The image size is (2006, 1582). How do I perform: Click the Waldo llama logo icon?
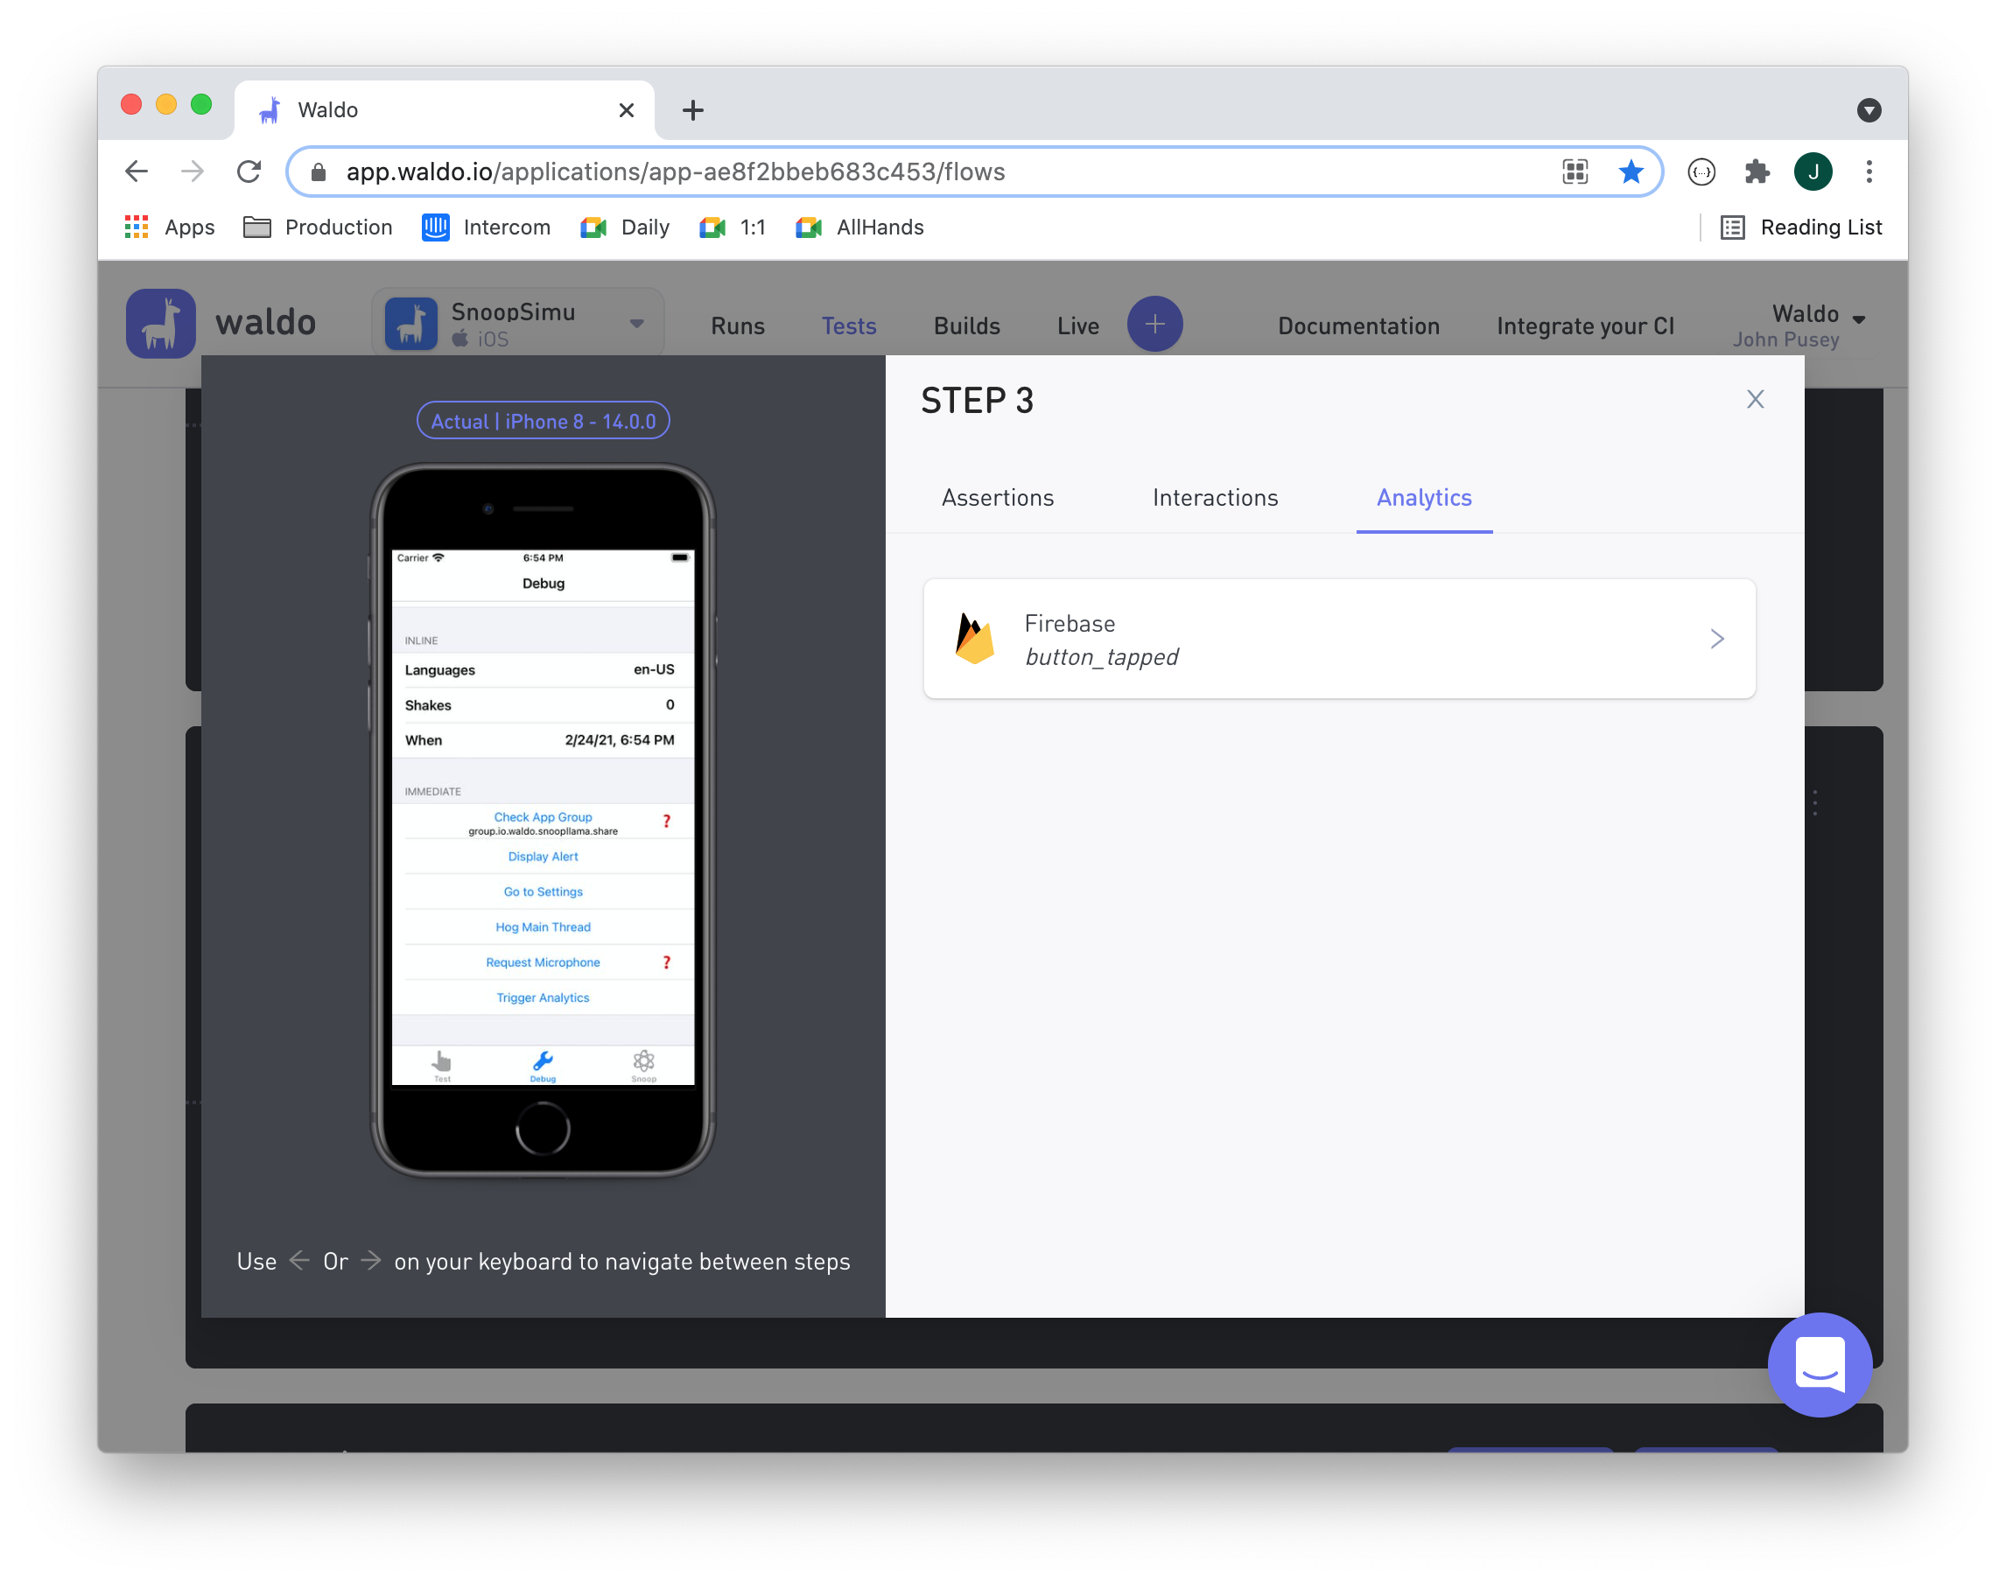(160, 323)
